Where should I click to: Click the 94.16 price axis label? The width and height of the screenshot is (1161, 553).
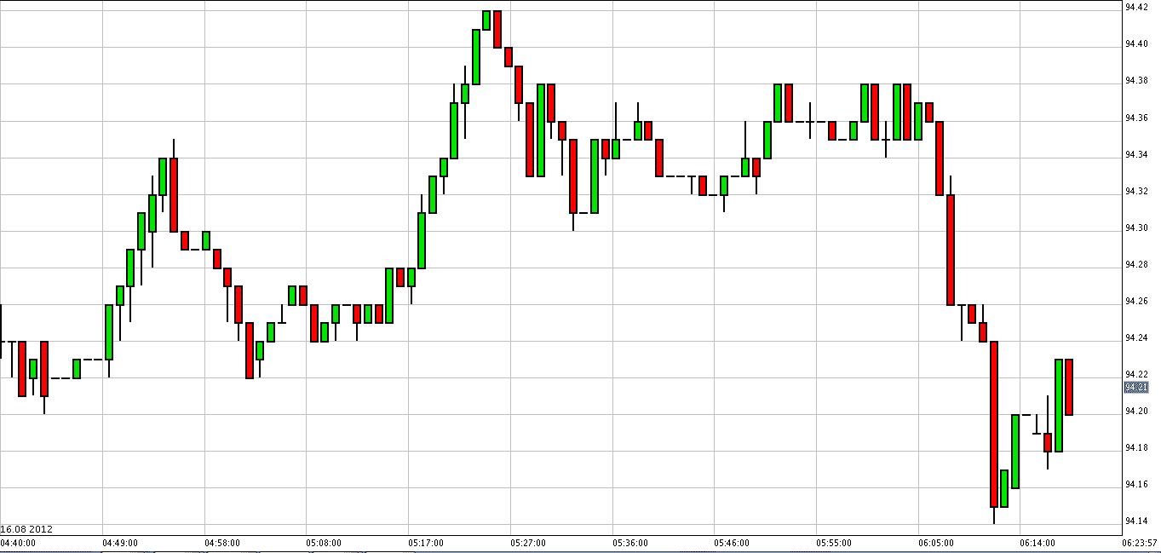(x=1136, y=484)
